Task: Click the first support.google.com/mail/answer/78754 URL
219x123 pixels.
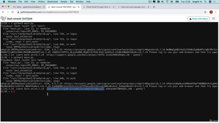Action: 75,55
